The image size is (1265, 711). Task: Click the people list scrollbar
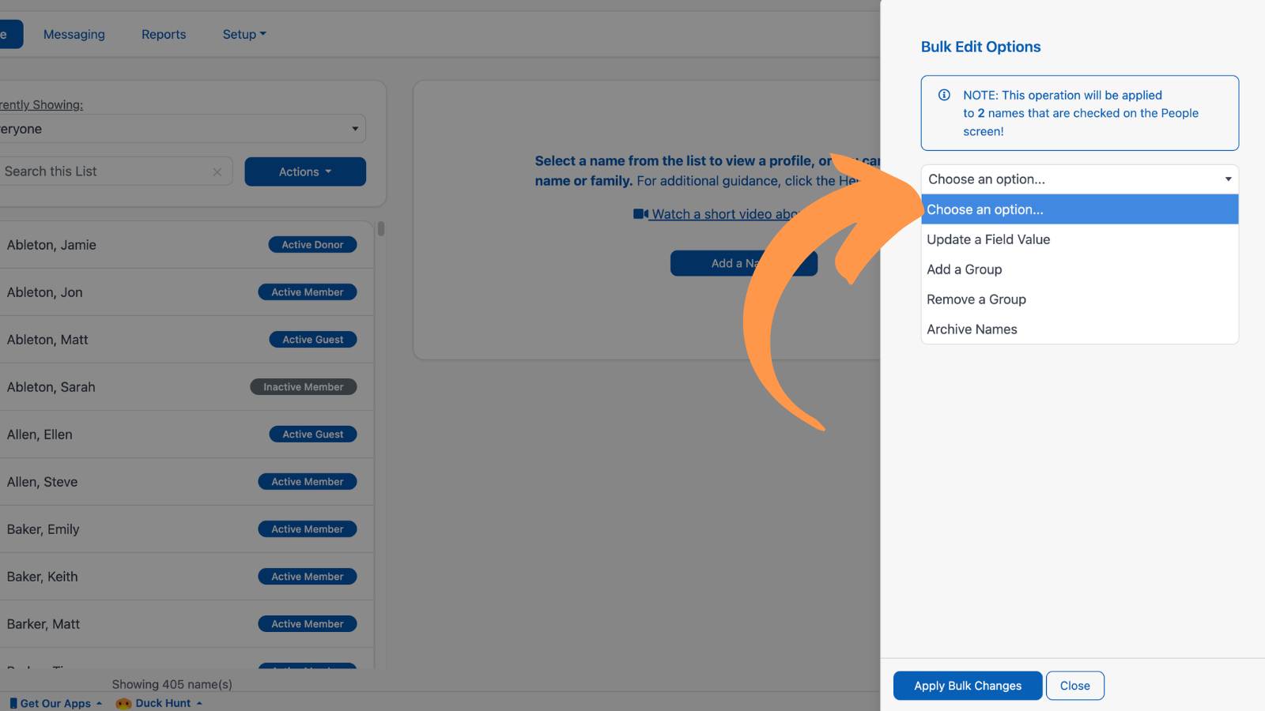[381, 229]
